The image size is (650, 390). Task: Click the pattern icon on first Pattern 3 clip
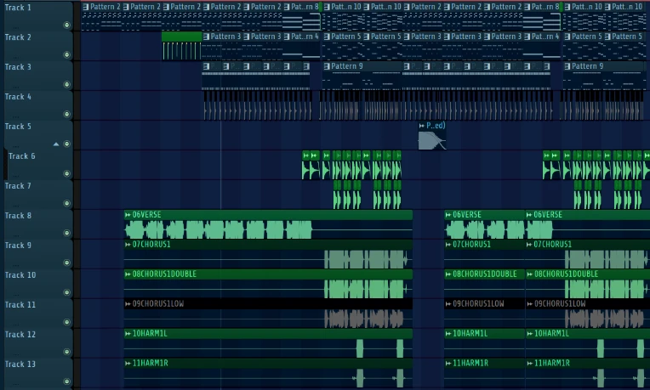click(x=207, y=37)
